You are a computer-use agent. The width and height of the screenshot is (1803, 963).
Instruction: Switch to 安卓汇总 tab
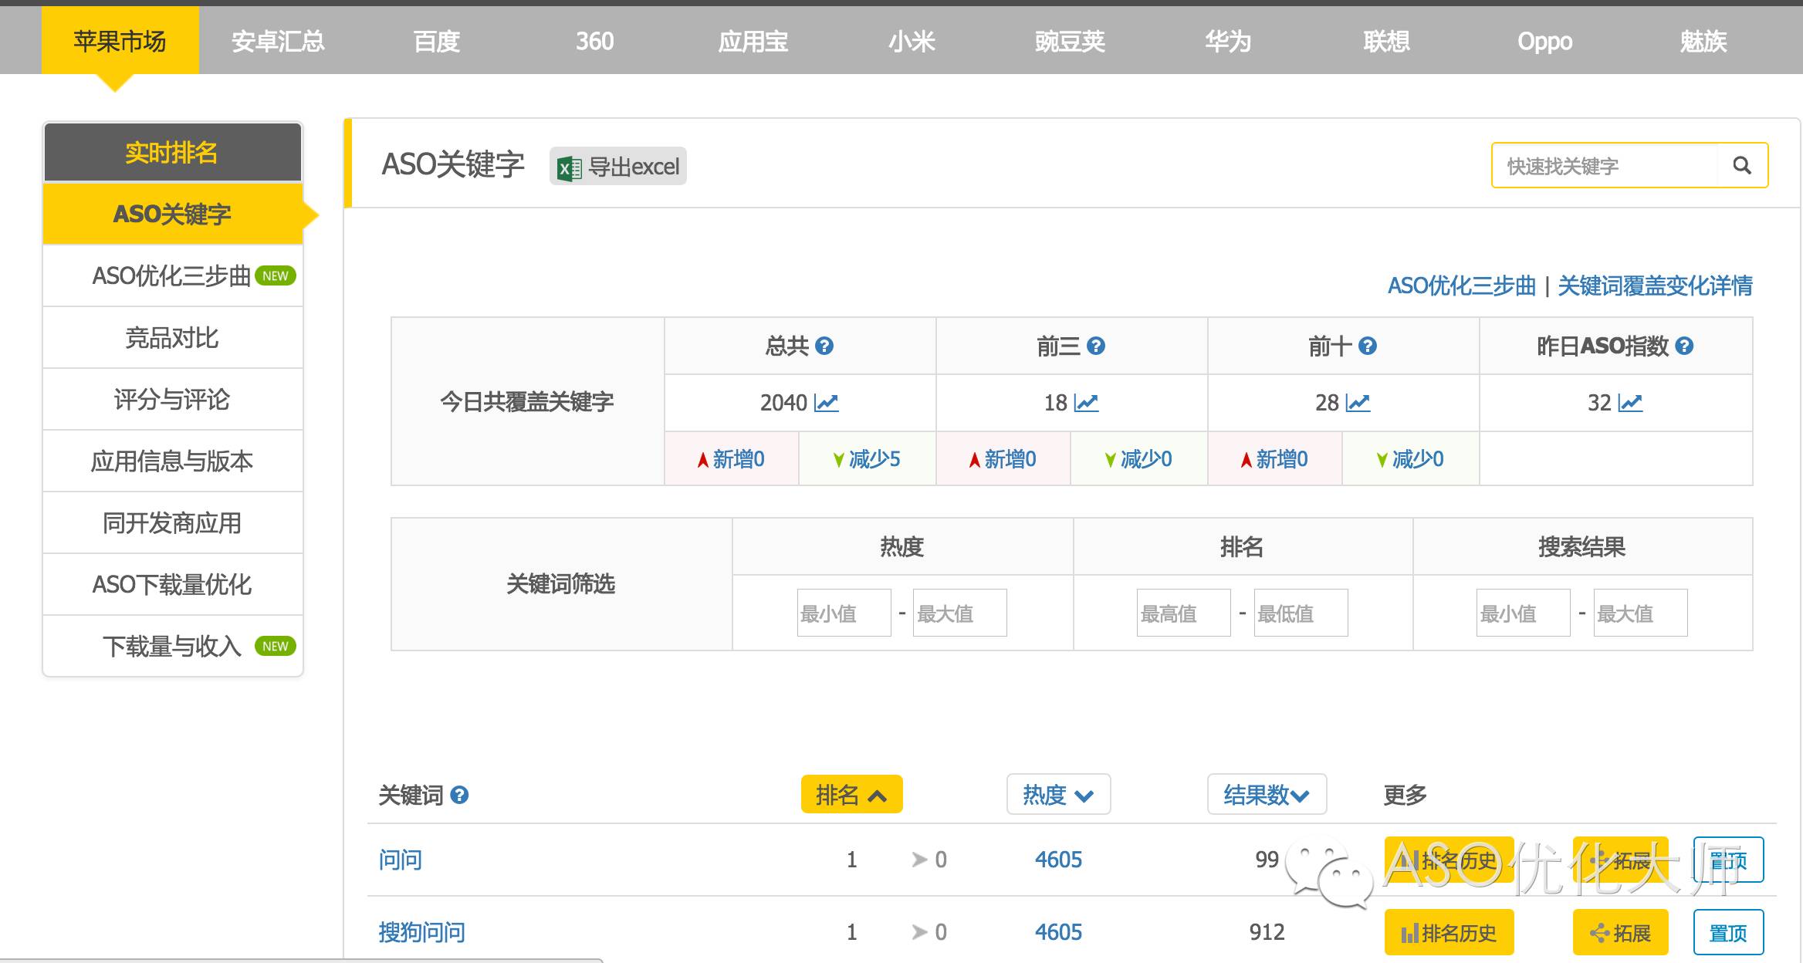click(278, 40)
